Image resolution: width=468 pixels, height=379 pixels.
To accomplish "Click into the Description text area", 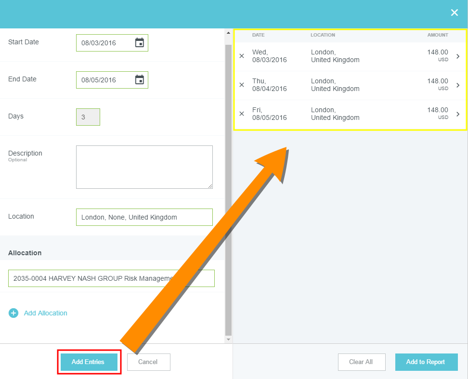I will pyautogui.click(x=144, y=167).
